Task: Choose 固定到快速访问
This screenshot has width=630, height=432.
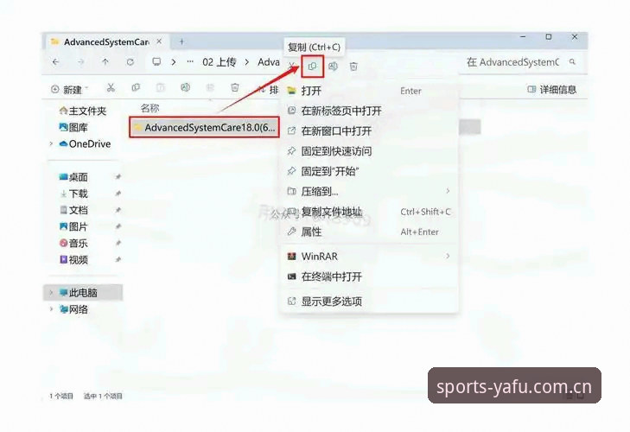Action: [369, 151]
